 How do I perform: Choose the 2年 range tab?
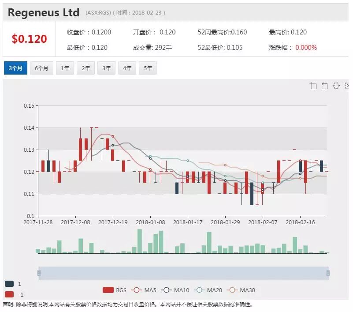(x=86, y=68)
